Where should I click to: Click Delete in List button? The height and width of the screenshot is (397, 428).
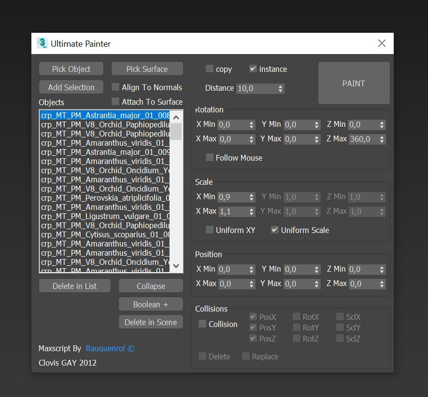pos(74,286)
